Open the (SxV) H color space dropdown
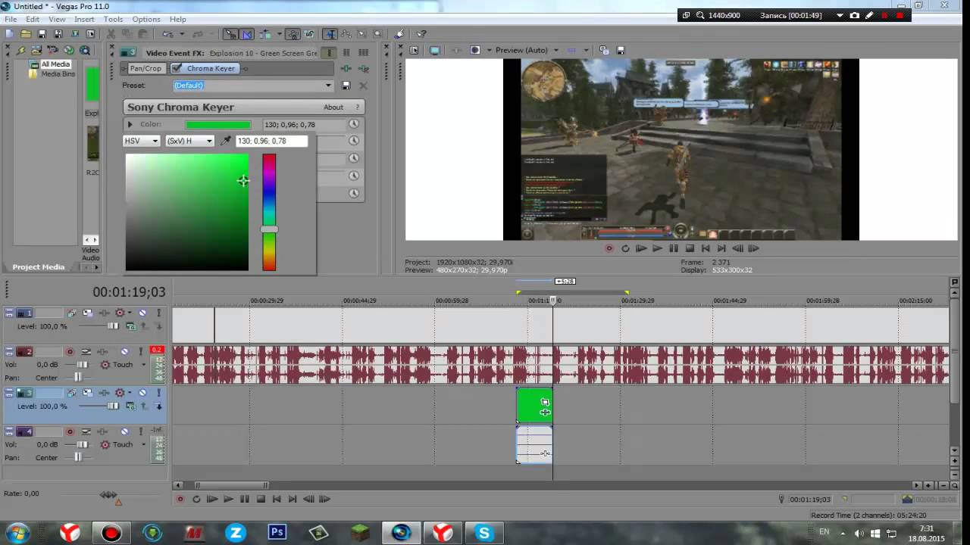970x545 pixels. tap(190, 141)
